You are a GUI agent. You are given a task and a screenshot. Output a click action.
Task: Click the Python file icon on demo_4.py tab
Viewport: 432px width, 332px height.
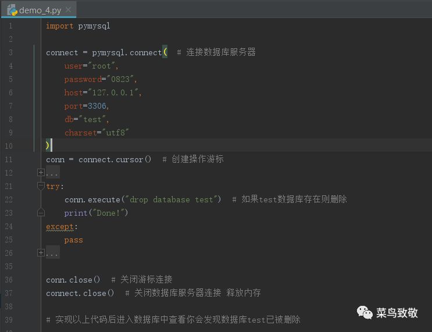[12, 10]
